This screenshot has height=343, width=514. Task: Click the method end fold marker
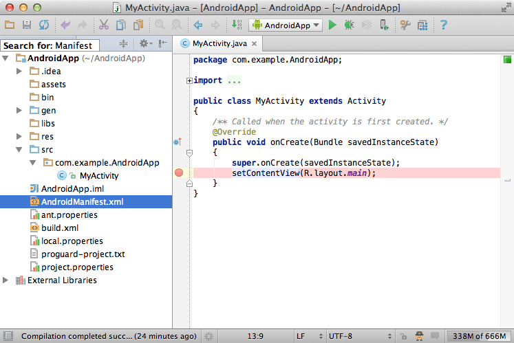[x=189, y=184]
